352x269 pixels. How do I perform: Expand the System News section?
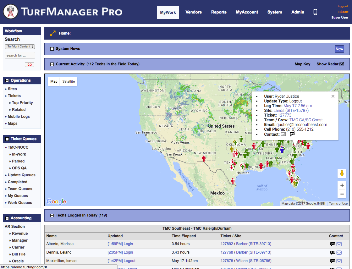[x=52, y=49]
